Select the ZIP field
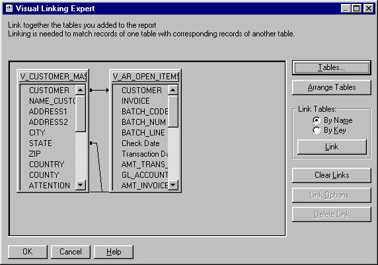This screenshot has width=378, height=265. coord(35,153)
